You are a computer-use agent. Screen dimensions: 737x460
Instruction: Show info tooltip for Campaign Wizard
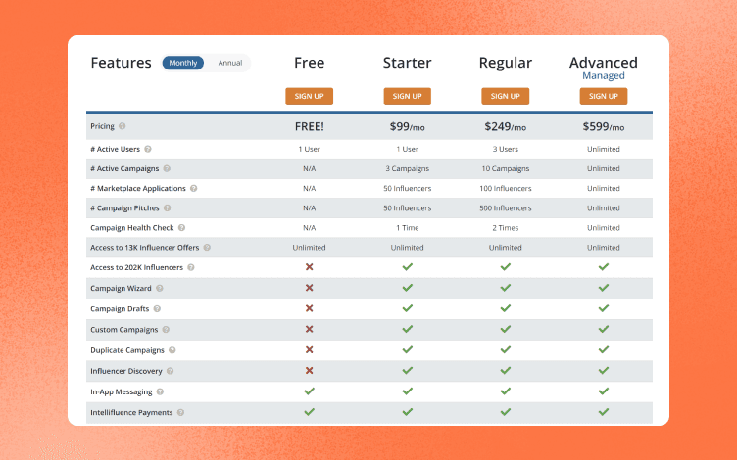[x=160, y=288]
